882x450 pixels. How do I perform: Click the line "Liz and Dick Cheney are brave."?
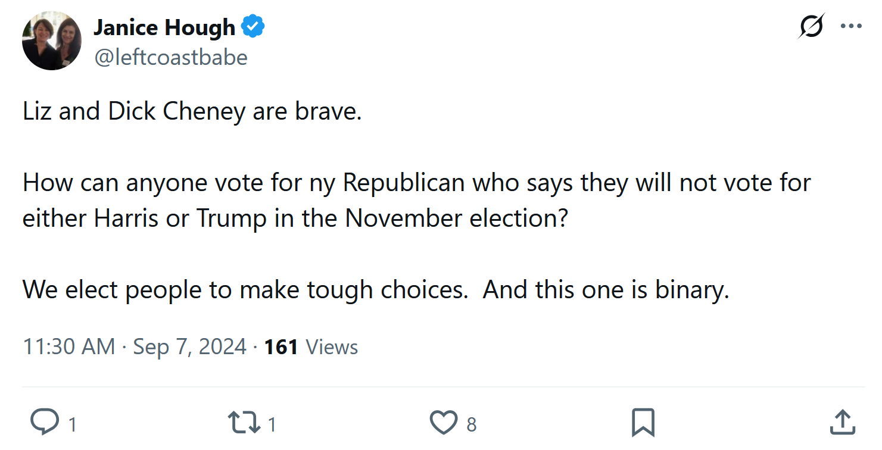192,112
